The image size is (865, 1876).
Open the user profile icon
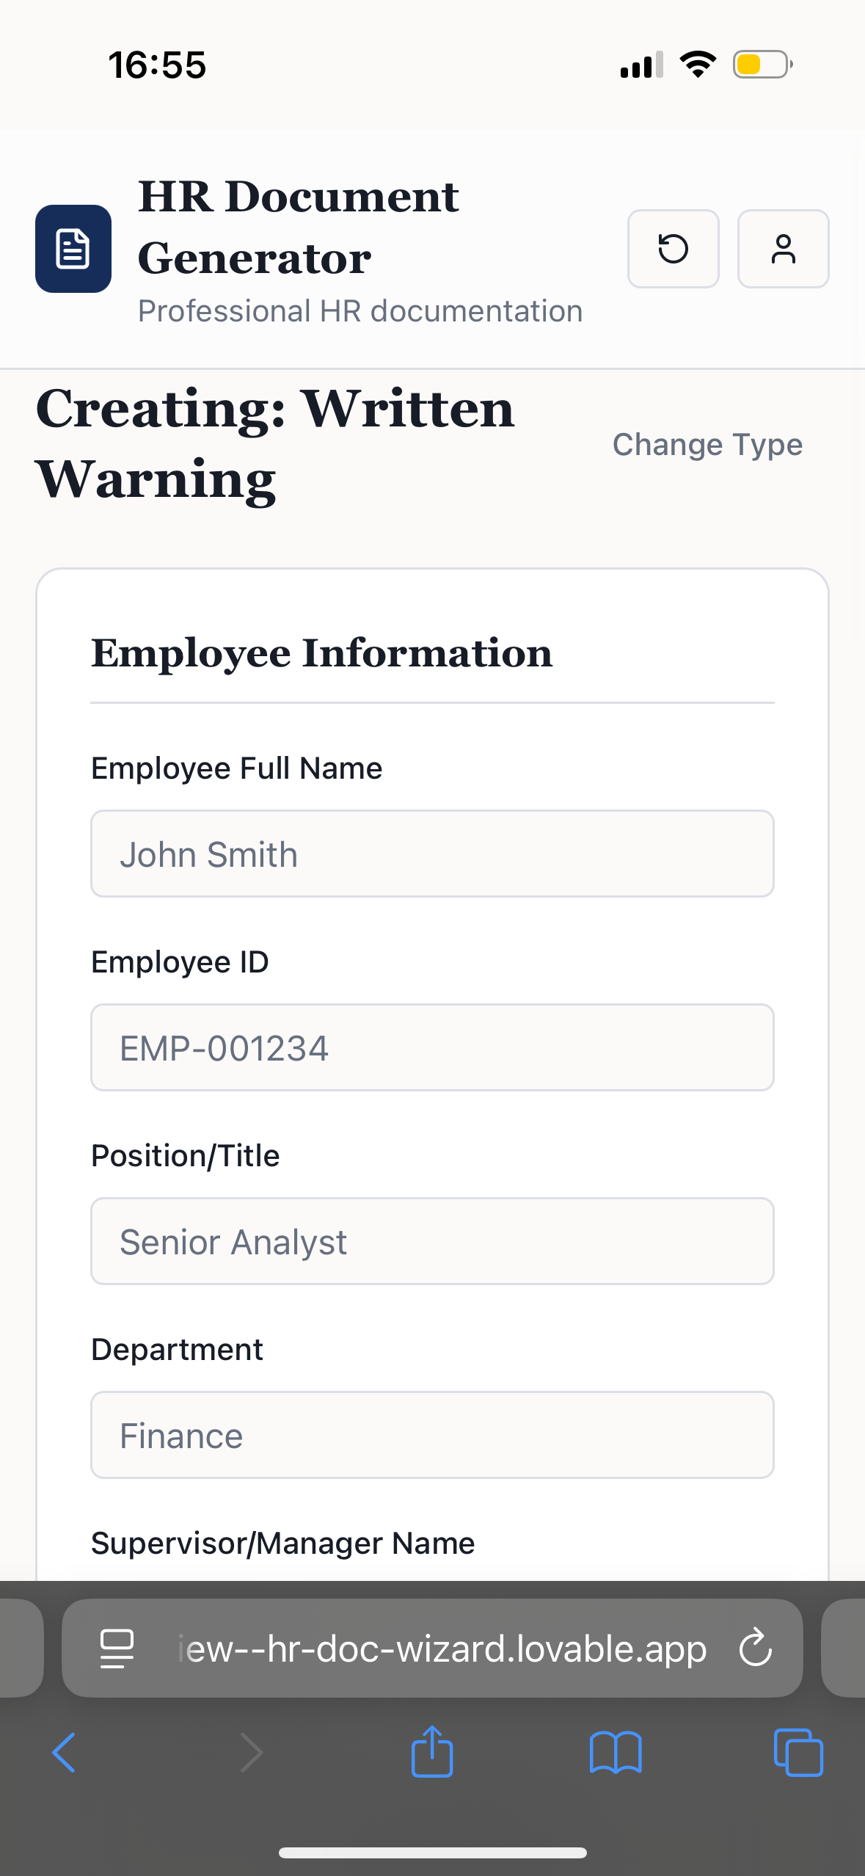pos(782,249)
